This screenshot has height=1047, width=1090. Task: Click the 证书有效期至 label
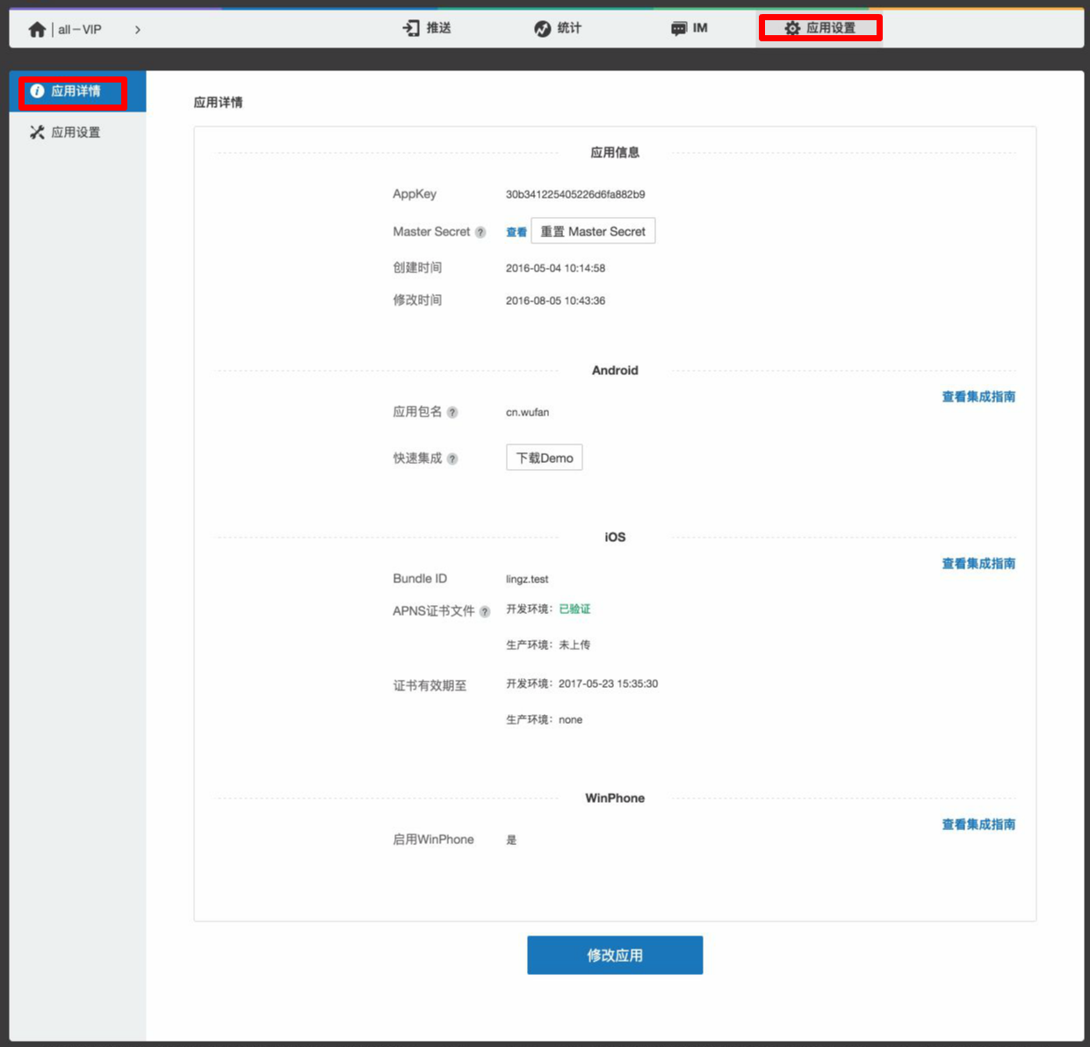(430, 685)
